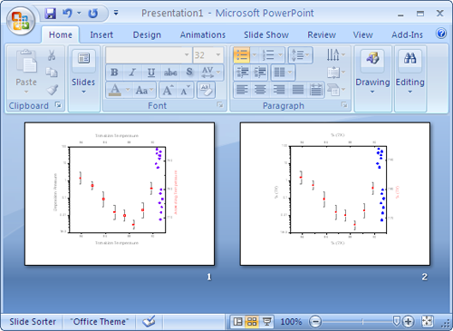
Task: Open the Font dialog launcher
Action: click(220, 105)
